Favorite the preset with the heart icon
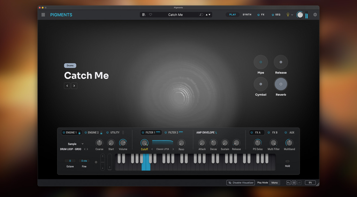 151,15
